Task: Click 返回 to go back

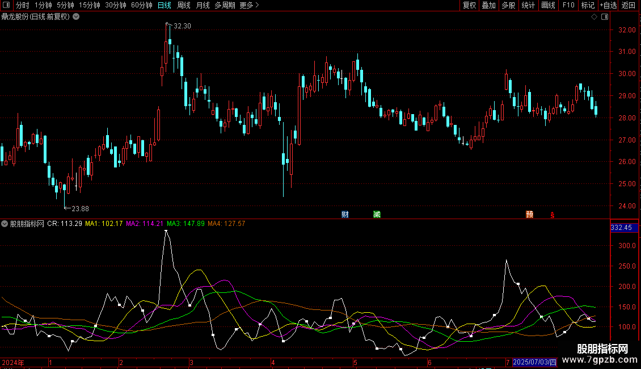Action: [x=629, y=5]
